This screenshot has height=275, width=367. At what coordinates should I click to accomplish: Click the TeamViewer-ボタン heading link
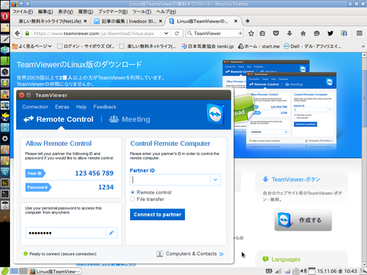pos(296,180)
